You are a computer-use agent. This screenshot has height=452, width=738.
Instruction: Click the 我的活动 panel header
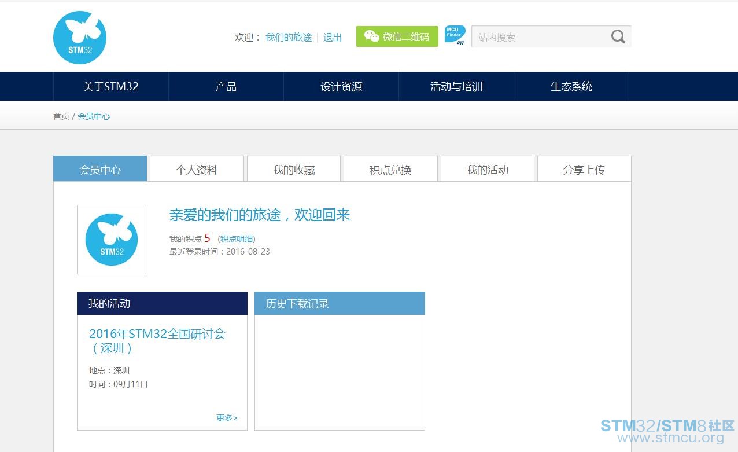pos(162,303)
